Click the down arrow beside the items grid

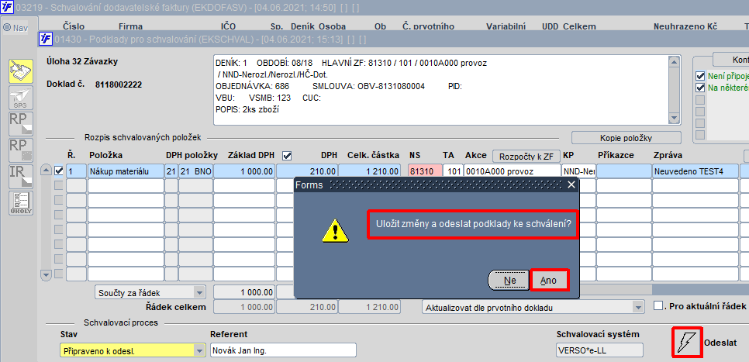46,275
